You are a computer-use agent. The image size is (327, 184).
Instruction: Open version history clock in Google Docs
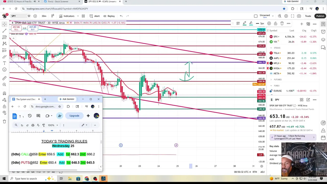point(30,116)
